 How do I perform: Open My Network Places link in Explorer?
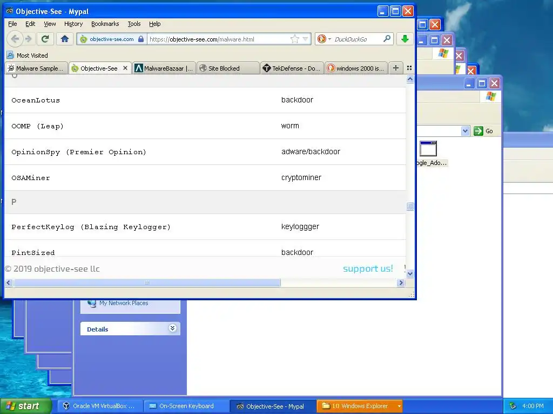(124, 303)
